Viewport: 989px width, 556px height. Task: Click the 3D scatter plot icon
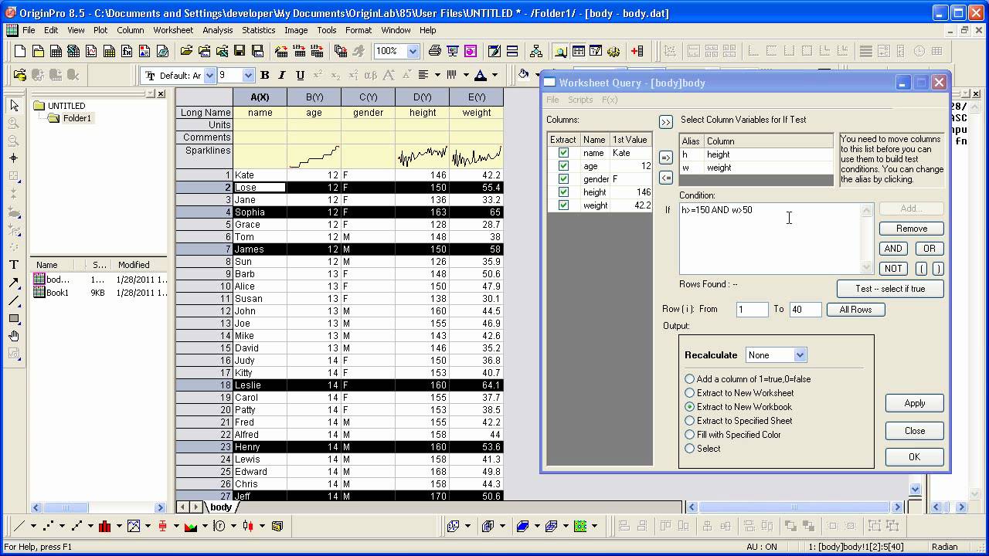click(x=454, y=526)
